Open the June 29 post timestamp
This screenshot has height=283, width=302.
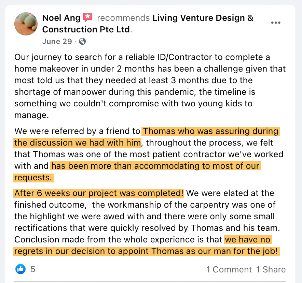coord(57,42)
